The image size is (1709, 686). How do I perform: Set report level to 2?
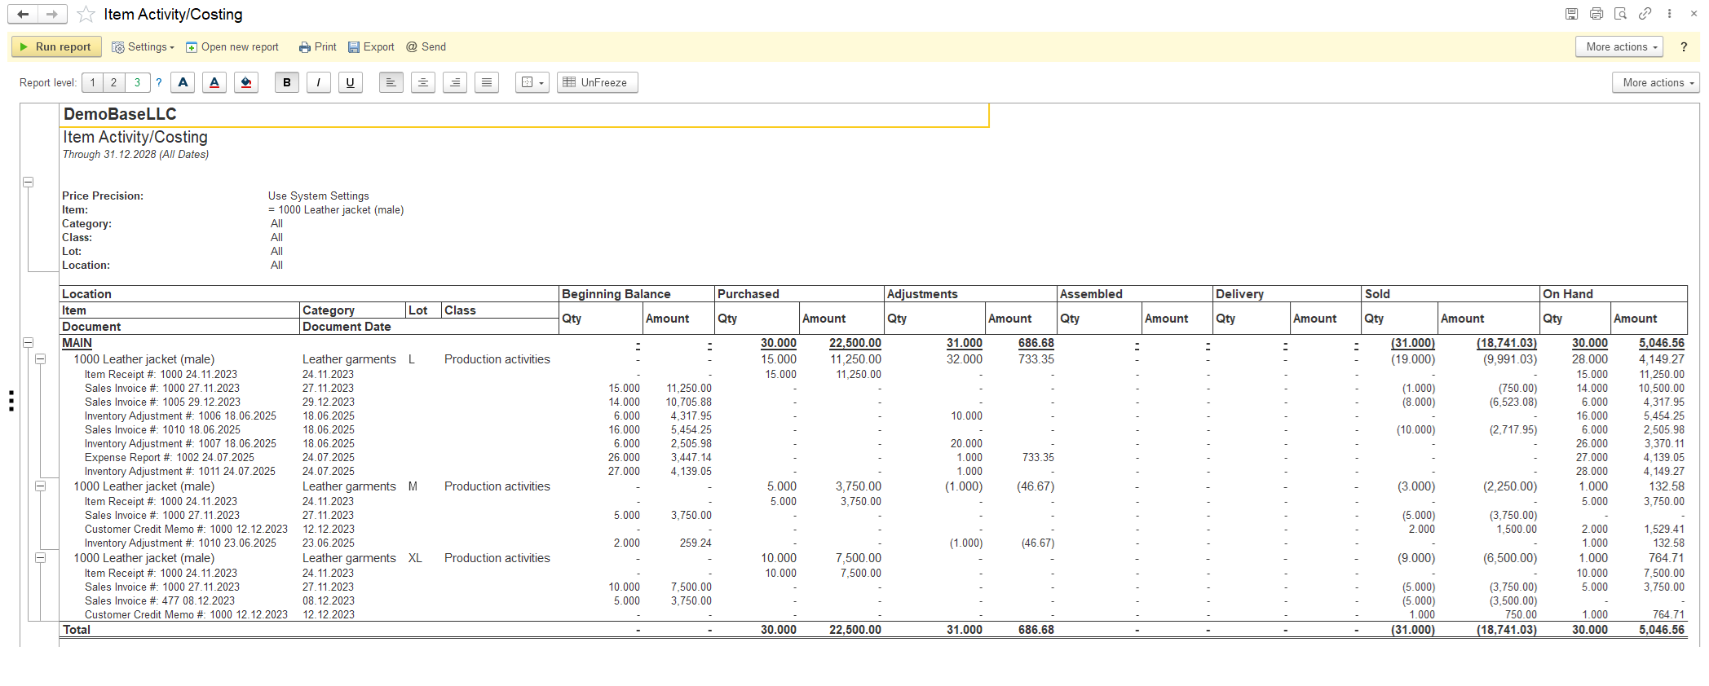114,82
